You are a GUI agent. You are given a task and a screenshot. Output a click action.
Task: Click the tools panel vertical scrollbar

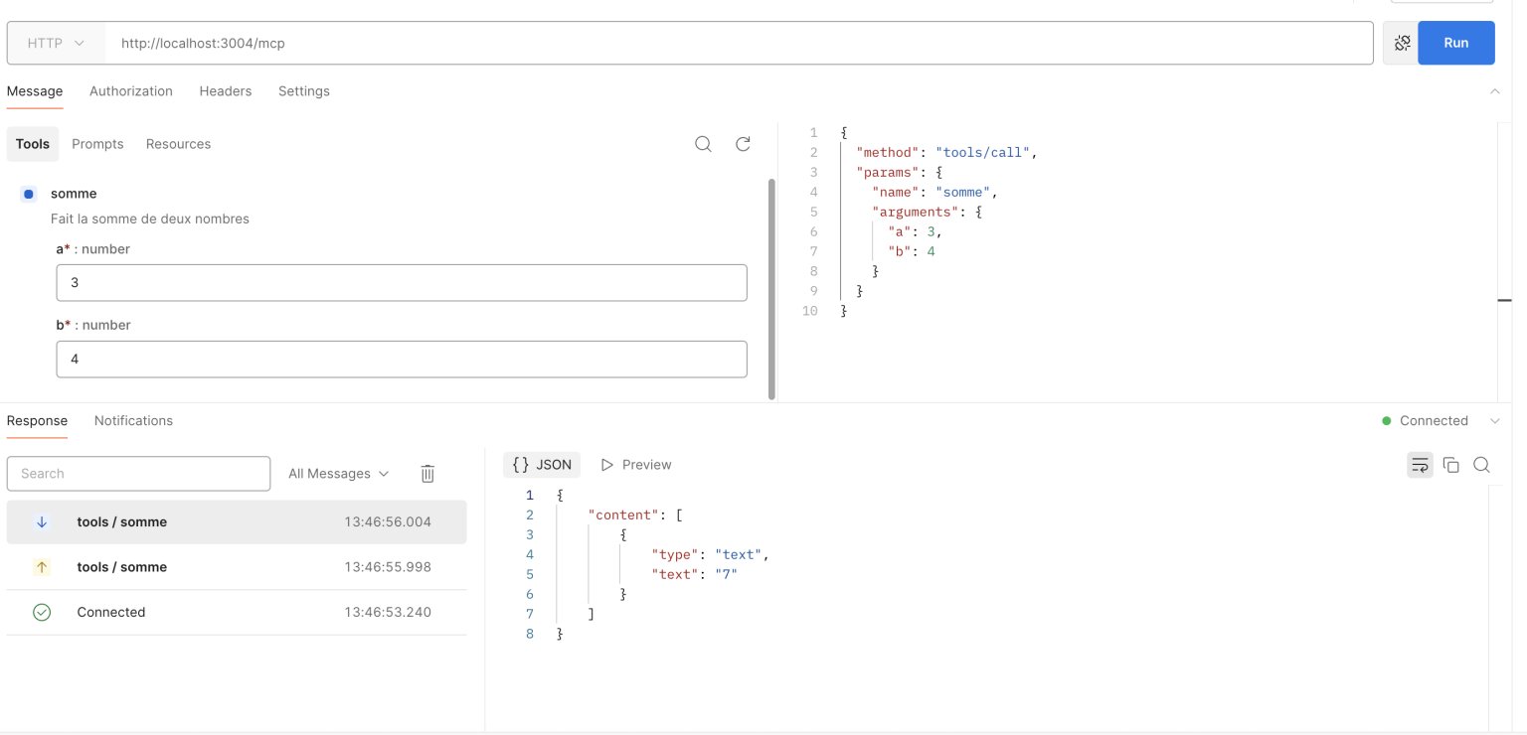pos(772,289)
